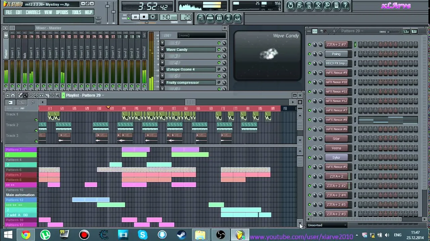Toggle playlist snap magnet icon
This screenshot has width=430, height=241.
pyautogui.click(x=13, y=95)
